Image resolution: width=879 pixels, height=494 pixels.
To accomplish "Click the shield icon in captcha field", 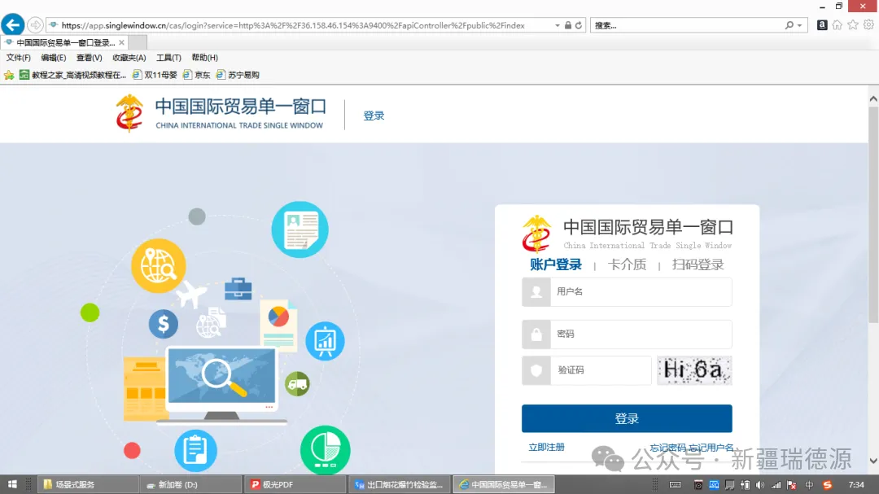I will coord(536,370).
